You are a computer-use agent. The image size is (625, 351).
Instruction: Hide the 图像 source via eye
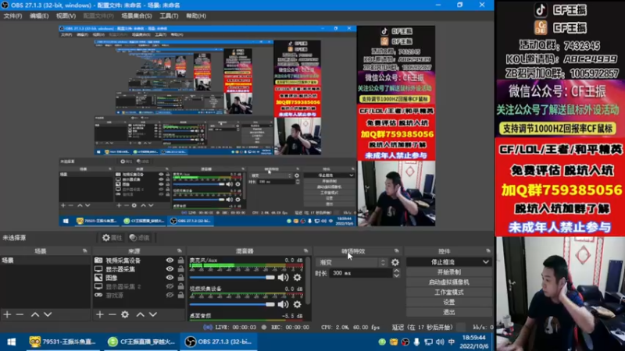coord(170,278)
